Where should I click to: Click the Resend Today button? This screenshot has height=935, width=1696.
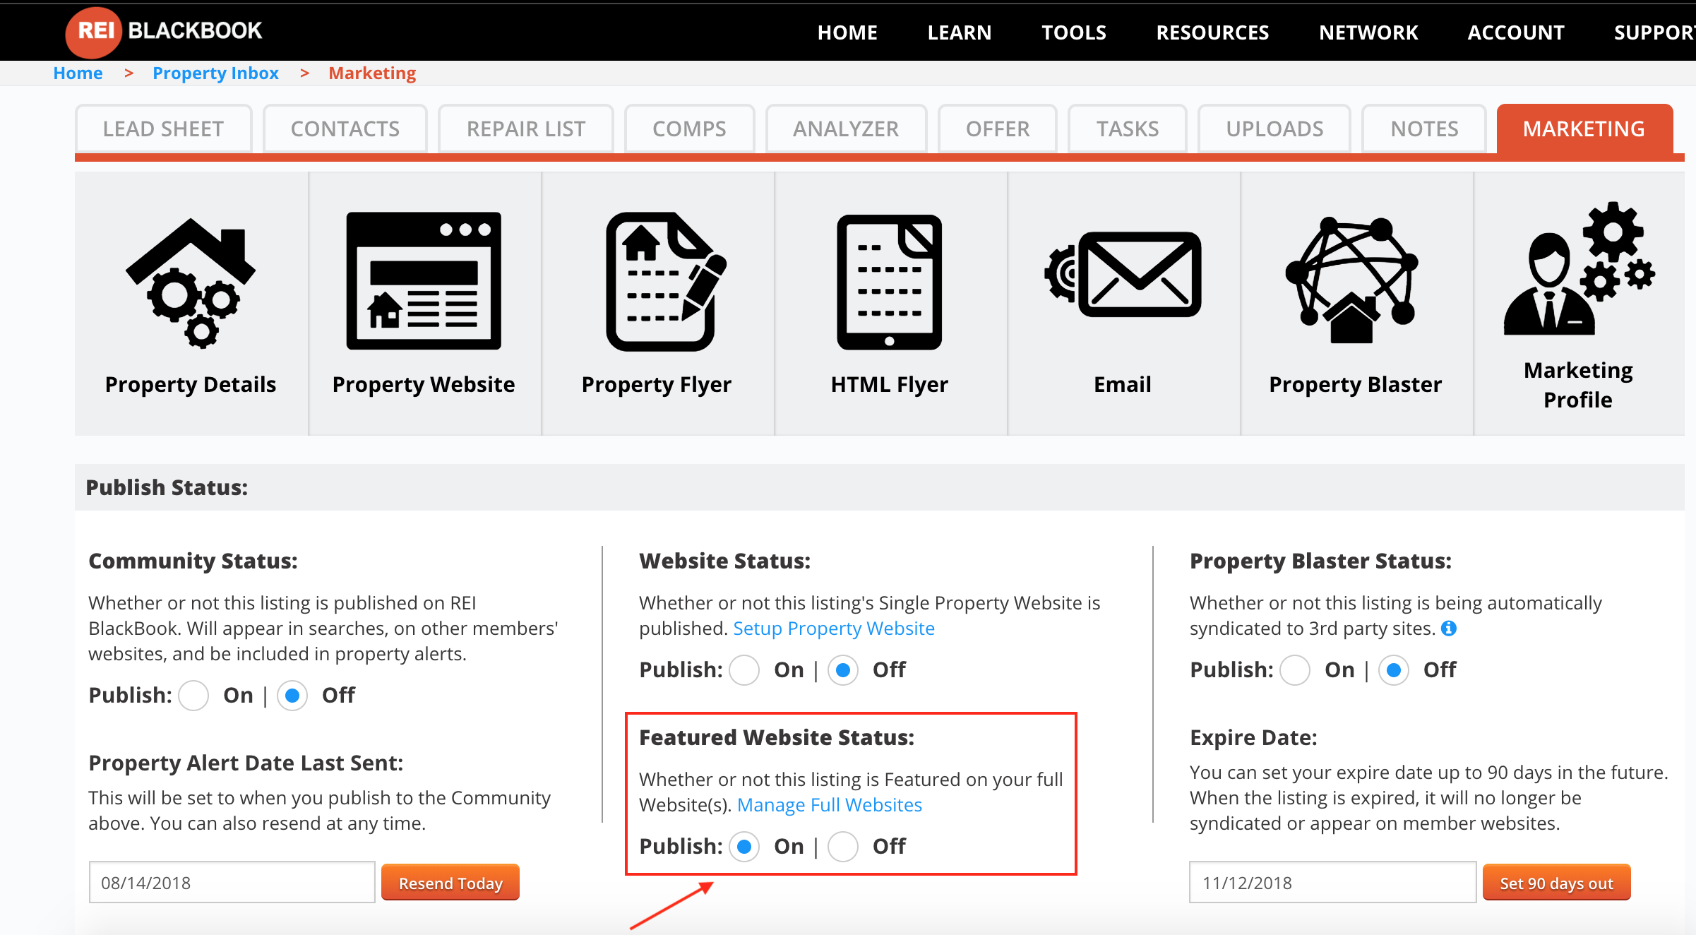(x=450, y=883)
